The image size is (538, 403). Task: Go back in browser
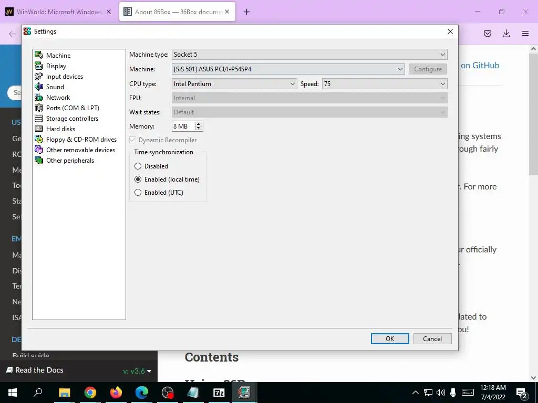13,34
